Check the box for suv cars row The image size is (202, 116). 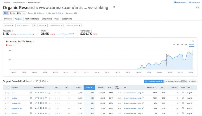[x=8, y=113]
